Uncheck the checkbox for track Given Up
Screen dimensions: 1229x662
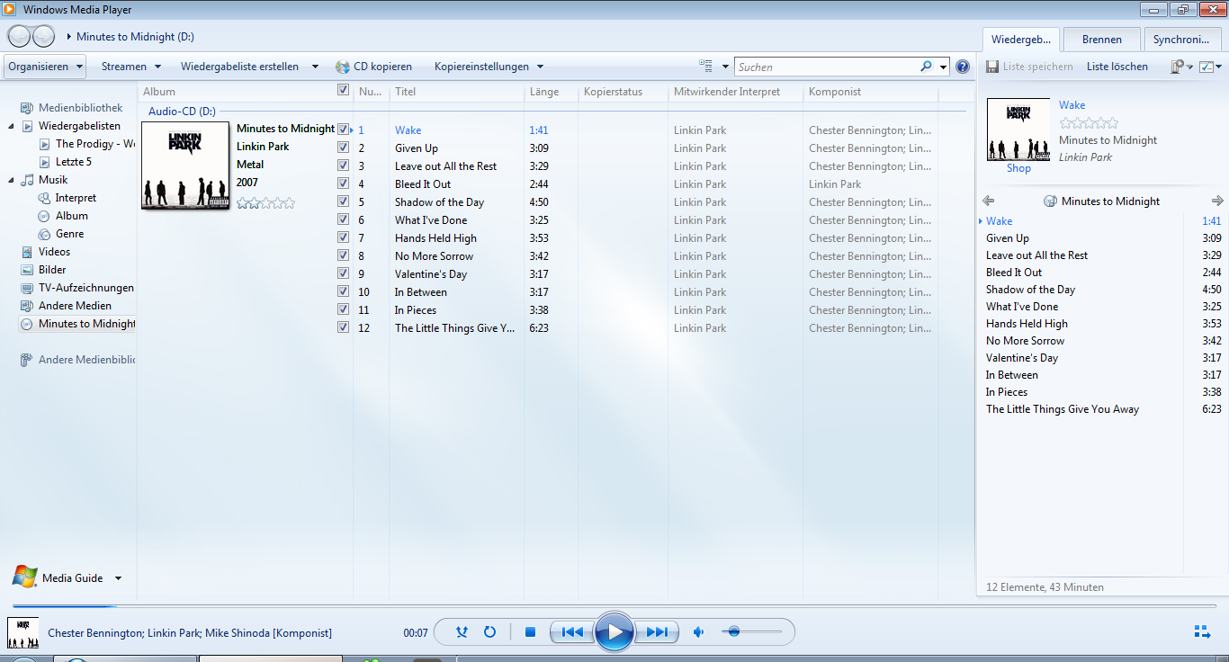pos(343,148)
